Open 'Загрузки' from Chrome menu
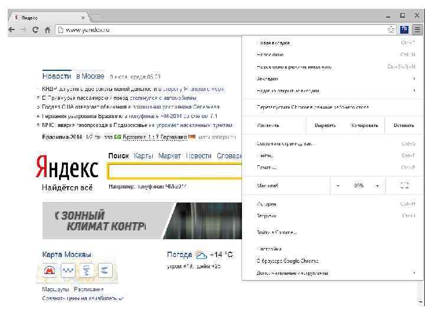The height and width of the screenshot is (319, 425). tap(333, 216)
